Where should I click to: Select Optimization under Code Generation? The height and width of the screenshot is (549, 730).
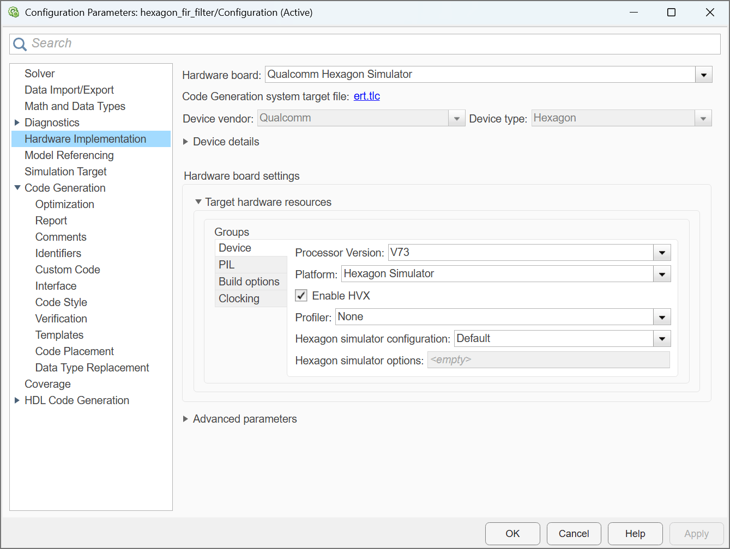(65, 204)
